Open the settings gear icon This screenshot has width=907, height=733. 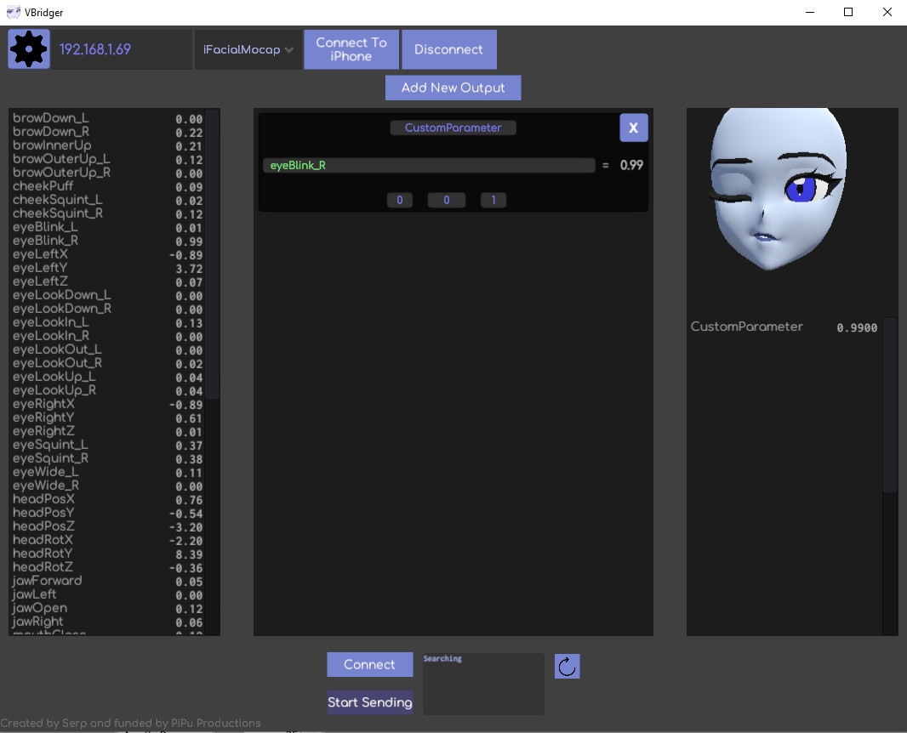[x=28, y=48]
